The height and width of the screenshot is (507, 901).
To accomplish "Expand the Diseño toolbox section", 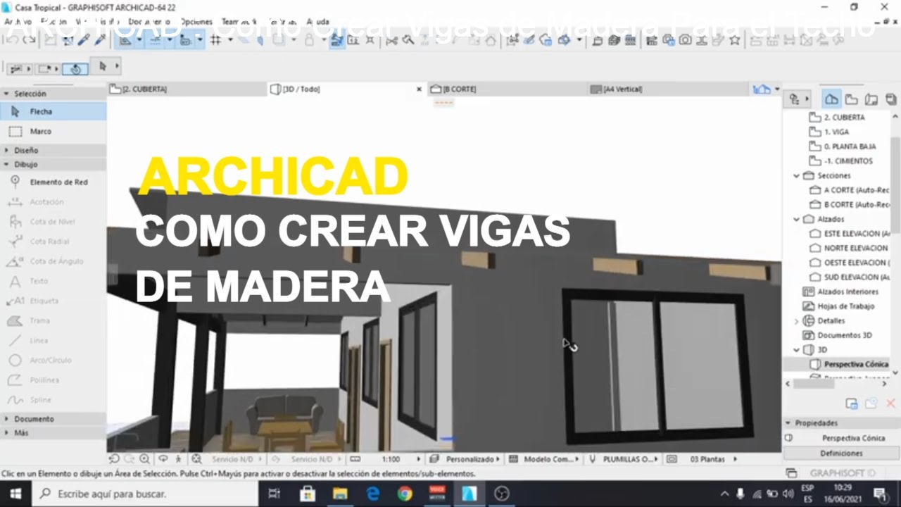I will tap(7, 150).
